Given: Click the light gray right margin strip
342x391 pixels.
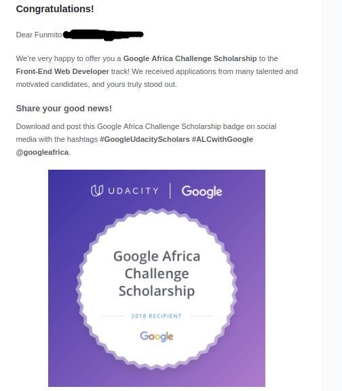Looking at the screenshot, I should (x=332, y=195).
